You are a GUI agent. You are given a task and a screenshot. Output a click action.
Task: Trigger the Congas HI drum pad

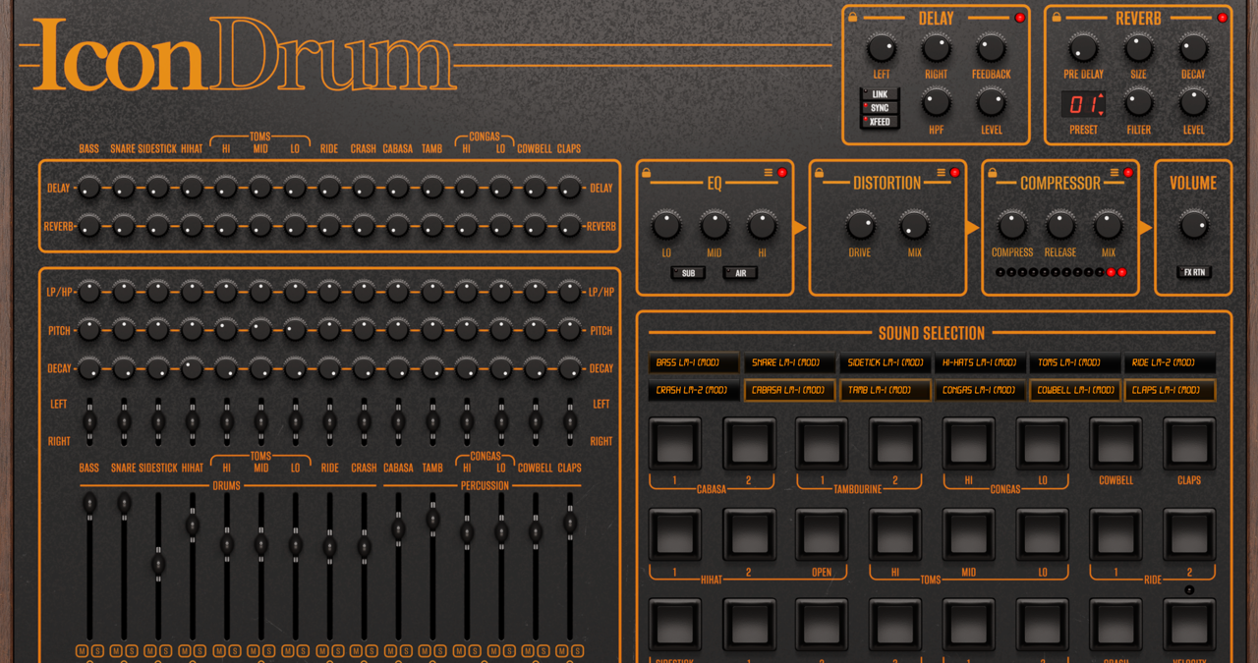[x=969, y=444]
